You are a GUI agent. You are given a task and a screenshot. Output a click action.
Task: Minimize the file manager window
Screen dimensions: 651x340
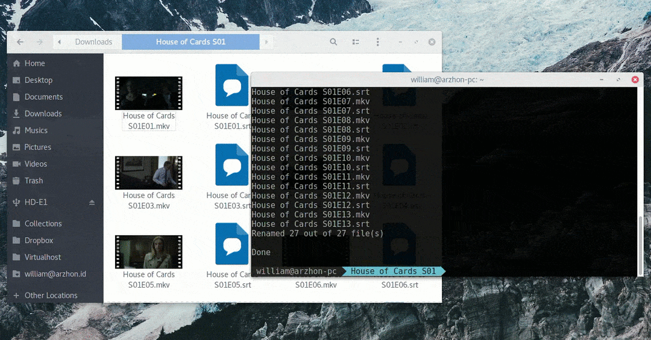tap(400, 42)
